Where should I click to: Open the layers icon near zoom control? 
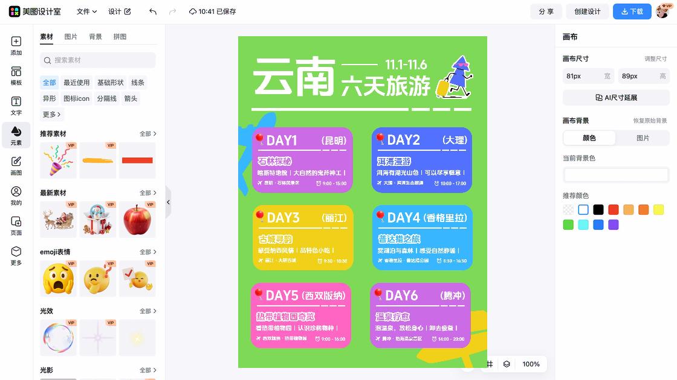(507, 364)
